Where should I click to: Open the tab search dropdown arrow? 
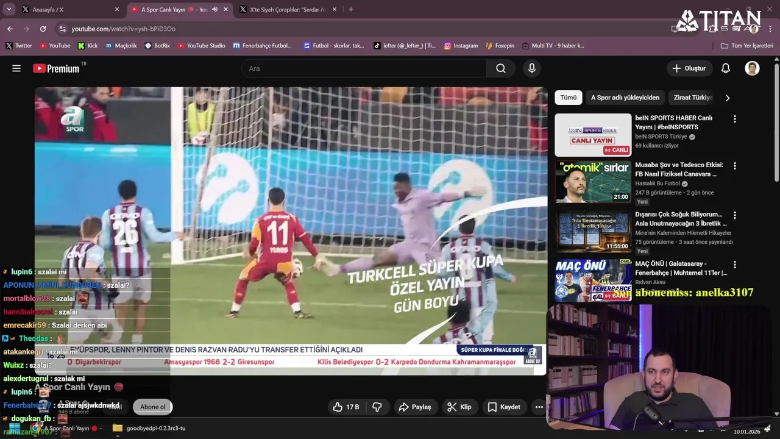point(9,9)
